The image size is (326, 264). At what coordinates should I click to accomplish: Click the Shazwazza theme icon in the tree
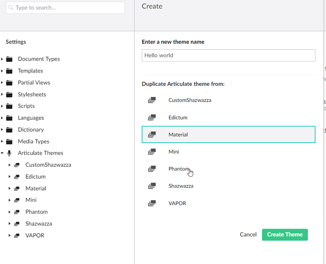[x=17, y=224]
